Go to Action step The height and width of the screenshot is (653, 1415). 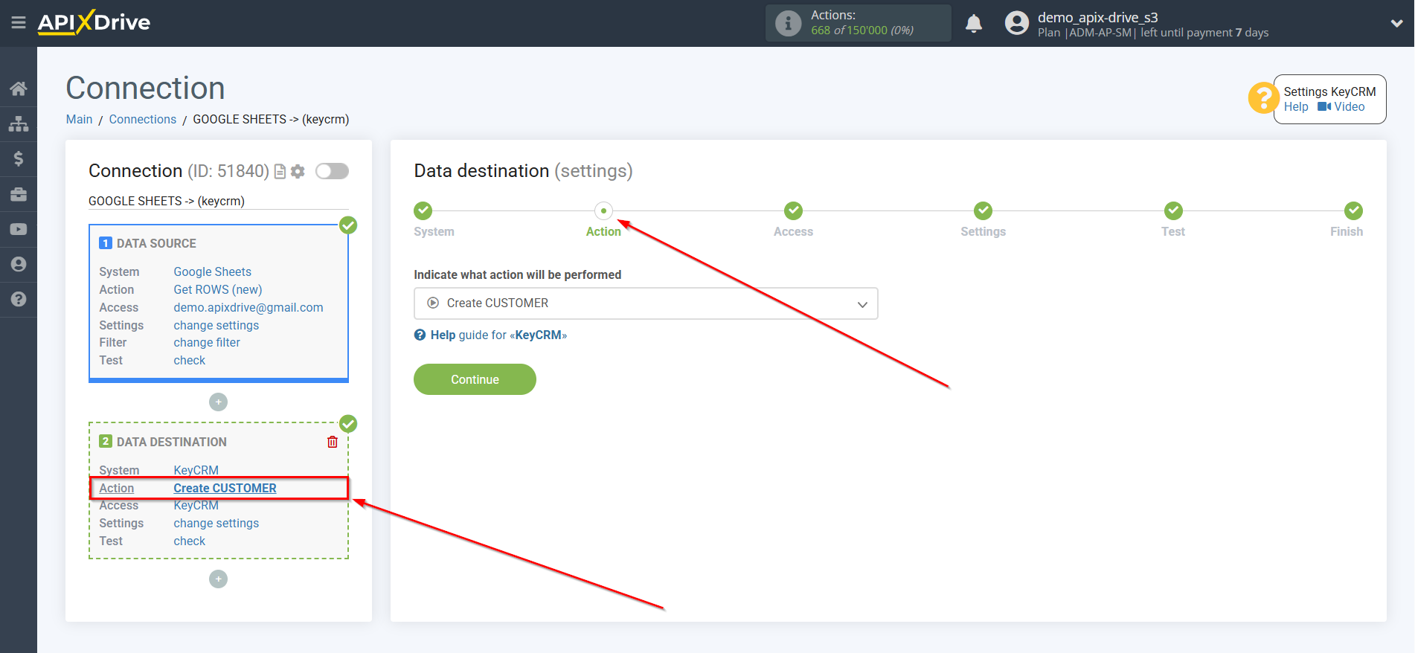click(603, 211)
